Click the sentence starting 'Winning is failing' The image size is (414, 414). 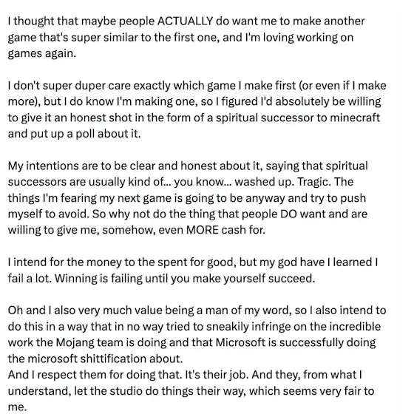click(x=185, y=279)
